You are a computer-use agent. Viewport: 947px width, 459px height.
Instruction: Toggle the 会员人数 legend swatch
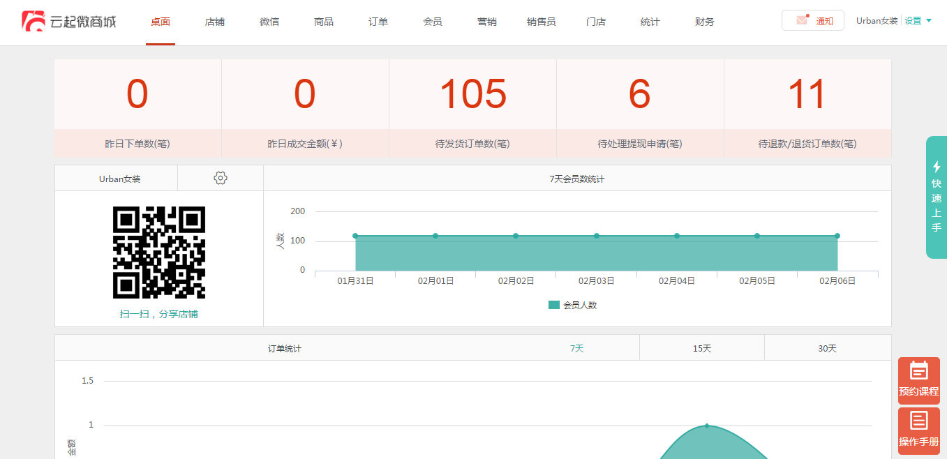click(554, 305)
